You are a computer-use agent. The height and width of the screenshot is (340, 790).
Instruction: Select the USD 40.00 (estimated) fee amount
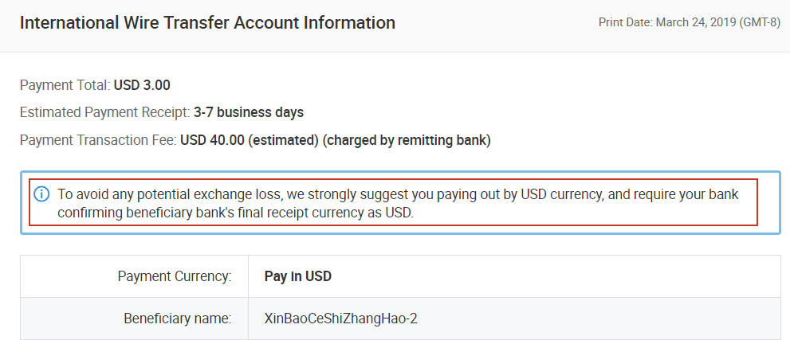pyautogui.click(x=250, y=141)
